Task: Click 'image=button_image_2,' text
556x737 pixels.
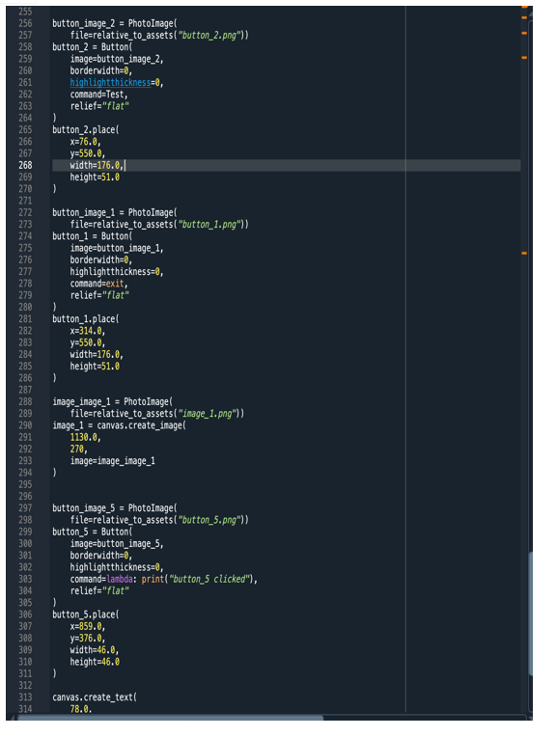Action: [x=117, y=59]
